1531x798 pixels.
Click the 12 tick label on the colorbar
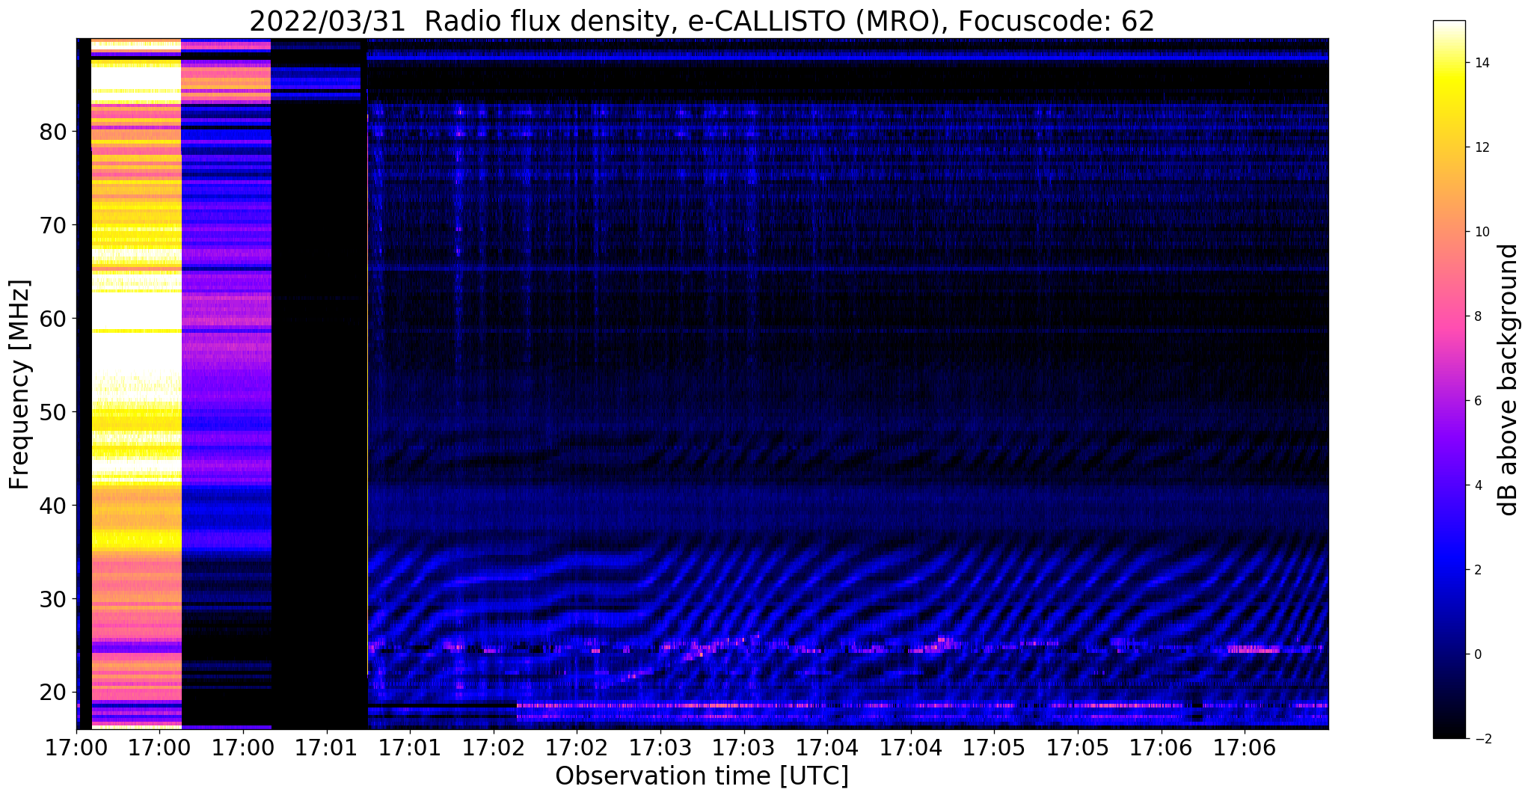tap(1481, 147)
